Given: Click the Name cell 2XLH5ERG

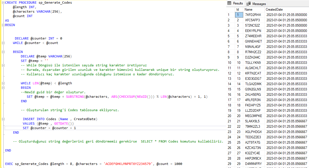Looking at the screenshot, I should [x=253, y=94].
